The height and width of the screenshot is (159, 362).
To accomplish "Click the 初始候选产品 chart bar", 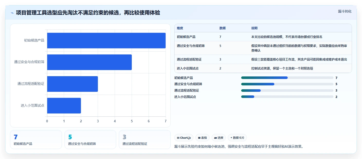I will click(106, 41).
